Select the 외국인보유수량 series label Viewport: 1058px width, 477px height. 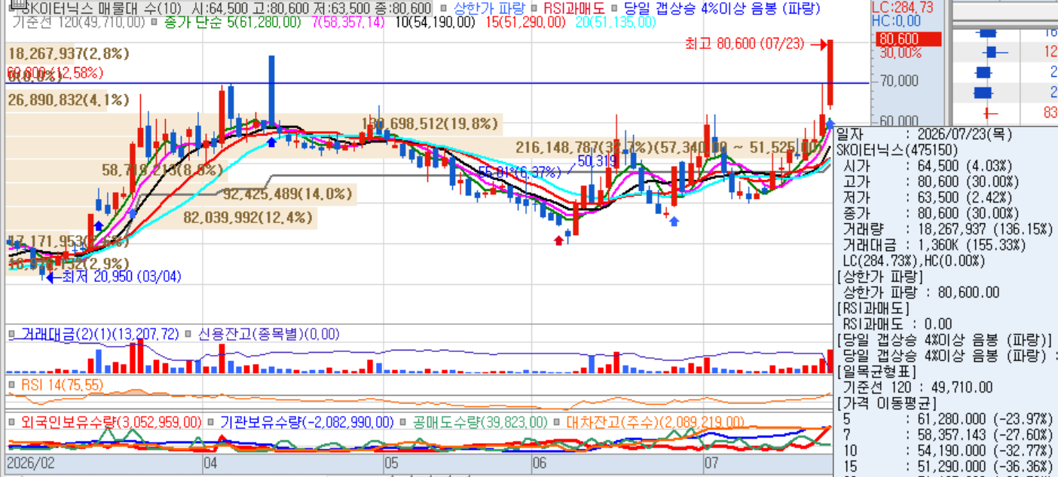point(112,422)
